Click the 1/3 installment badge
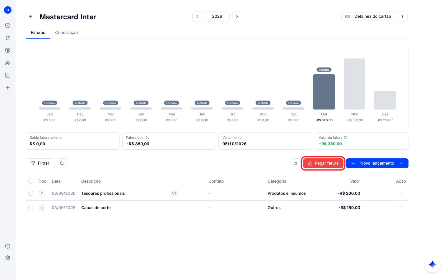 [x=174, y=194]
